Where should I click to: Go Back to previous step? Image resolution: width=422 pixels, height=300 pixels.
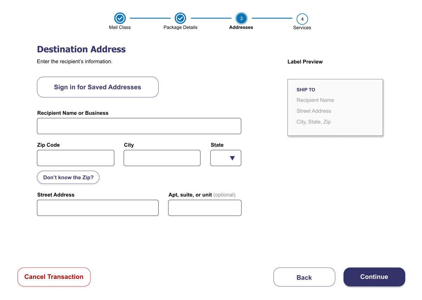coord(304,277)
